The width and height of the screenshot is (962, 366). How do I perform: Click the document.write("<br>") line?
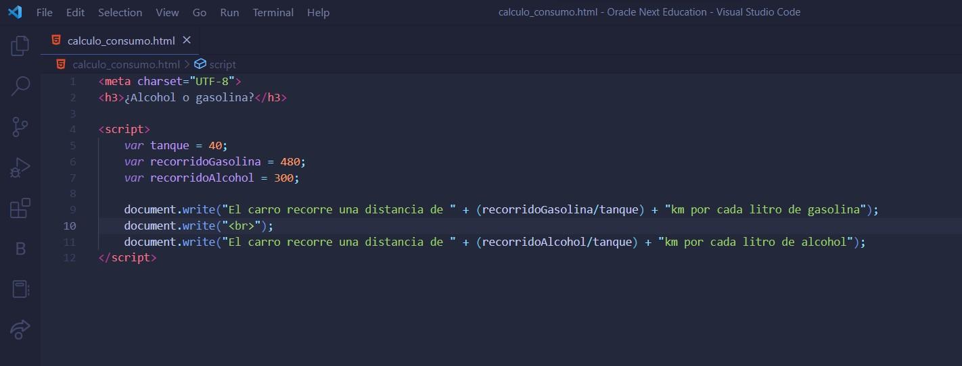tap(199, 226)
